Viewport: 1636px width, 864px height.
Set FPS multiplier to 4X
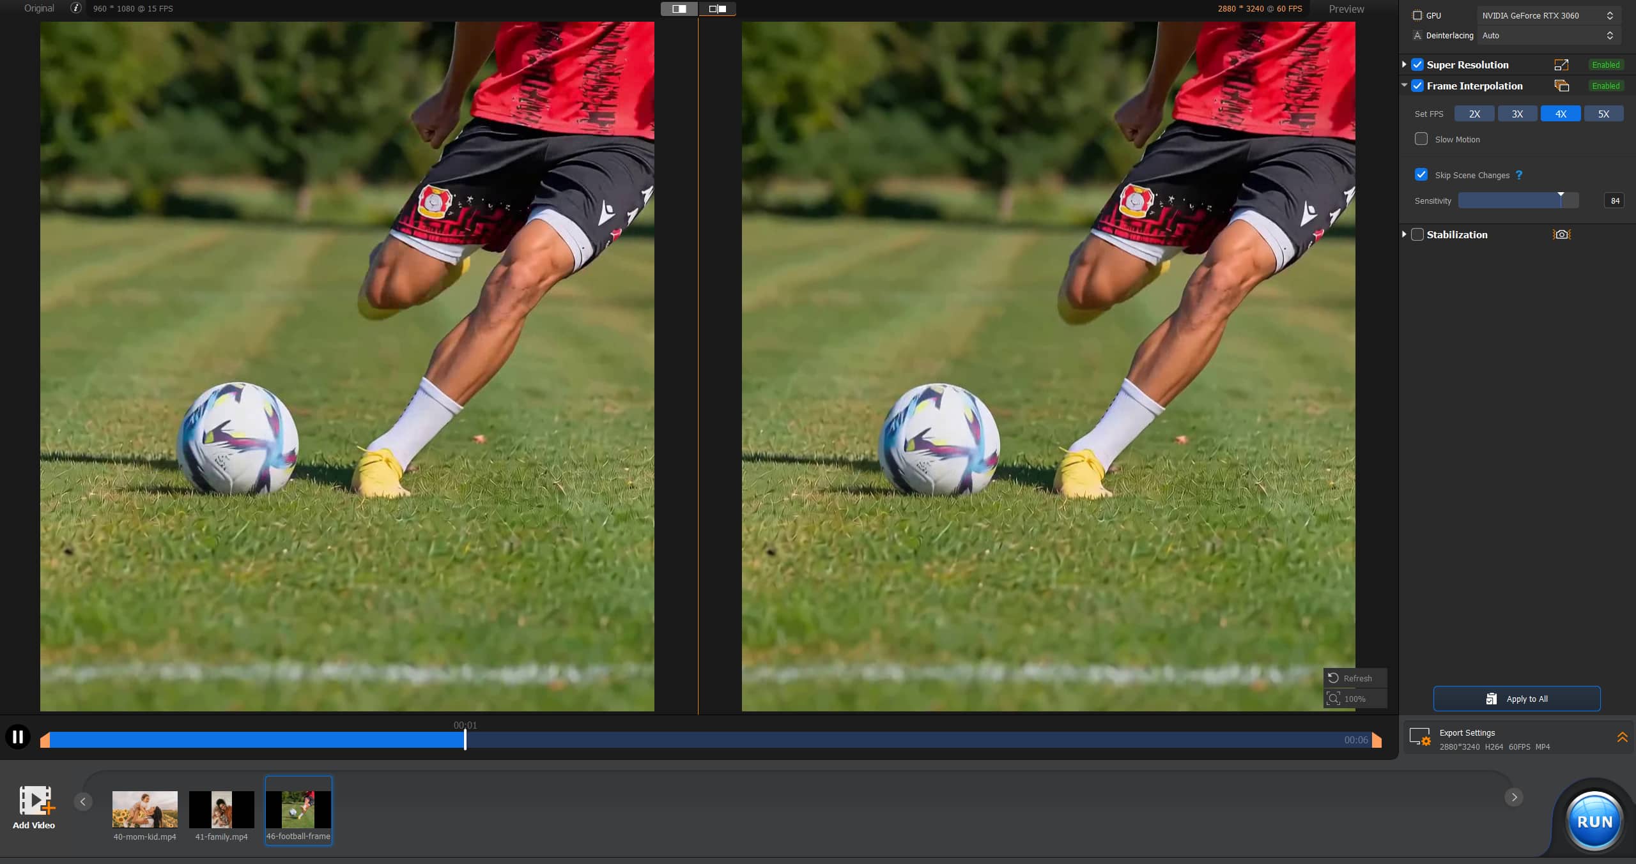[1561, 114]
